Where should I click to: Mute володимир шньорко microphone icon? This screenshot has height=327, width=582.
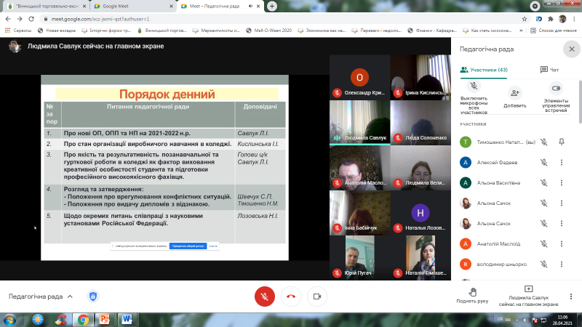543,265
